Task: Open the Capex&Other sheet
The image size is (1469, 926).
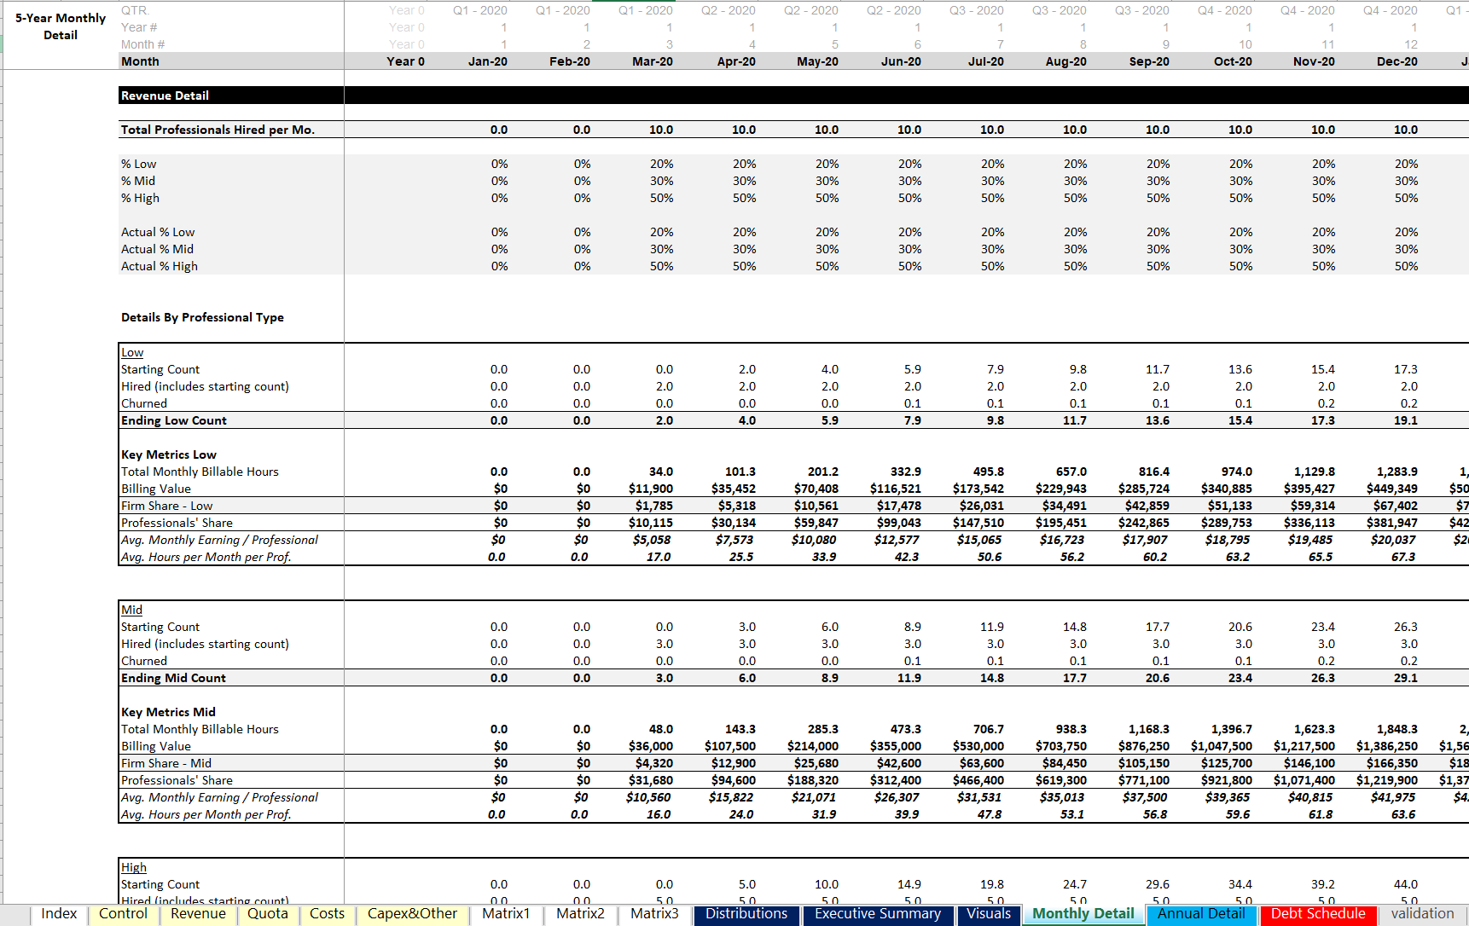Action: click(411, 914)
